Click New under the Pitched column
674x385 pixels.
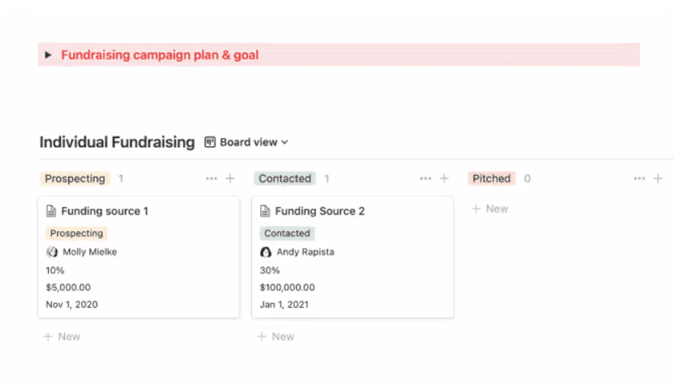pyautogui.click(x=489, y=209)
